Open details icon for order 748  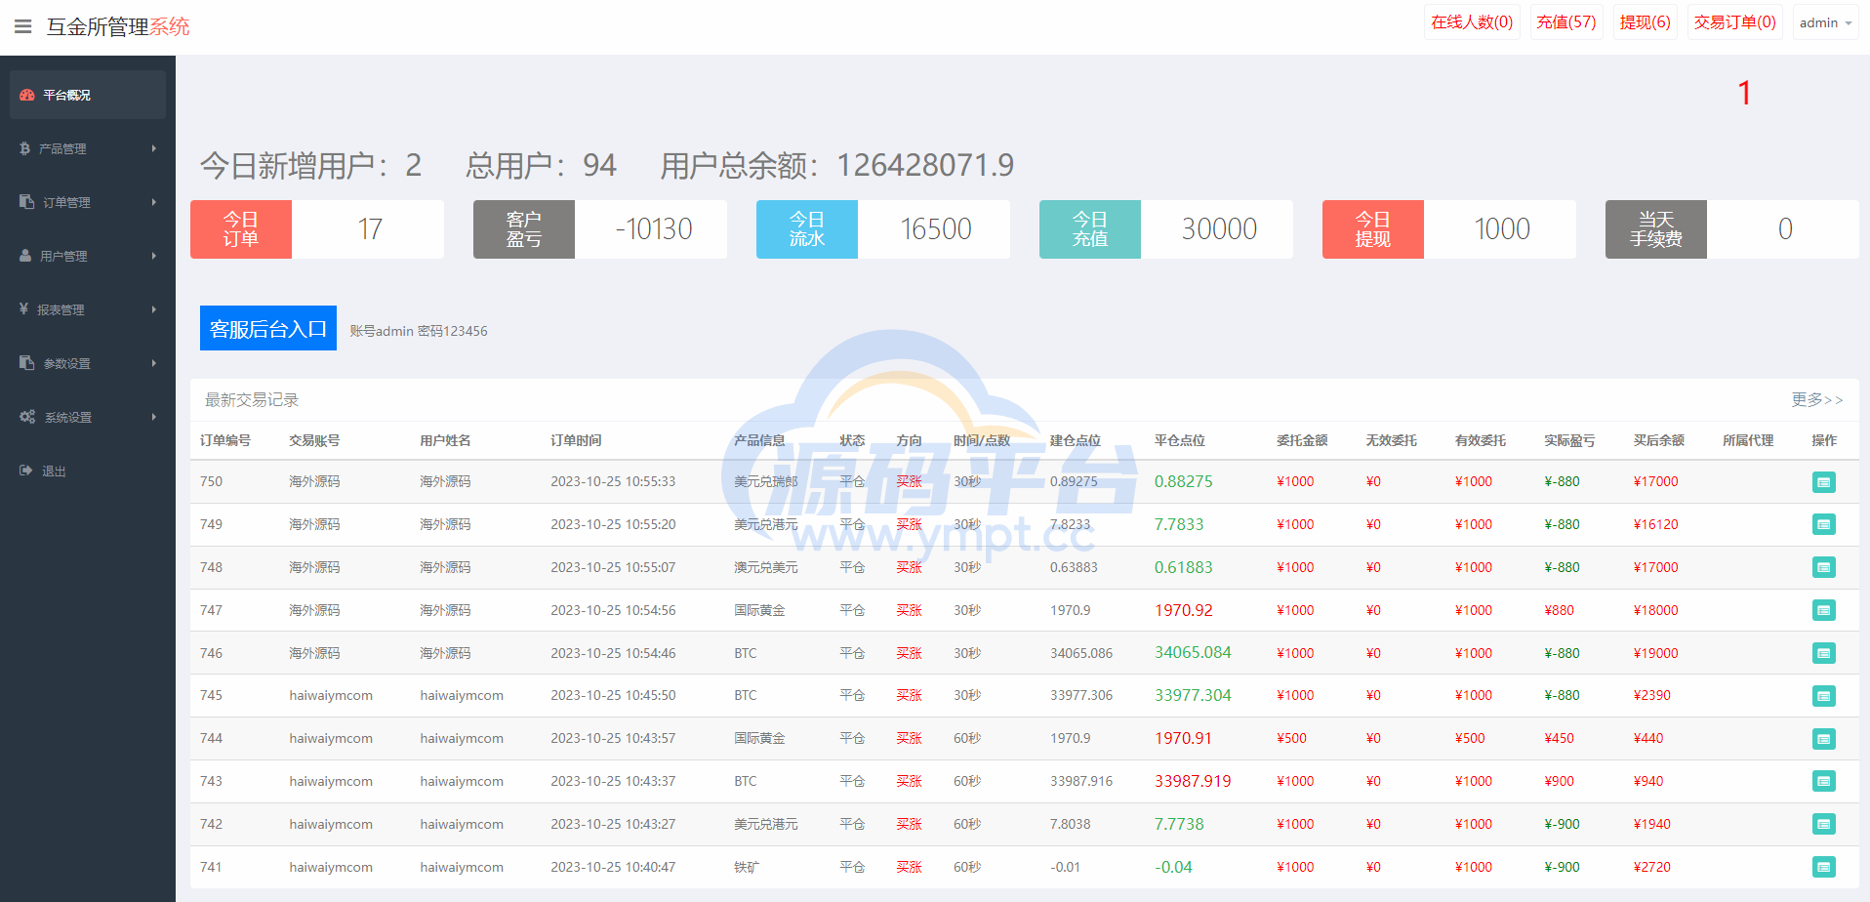(x=1823, y=567)
